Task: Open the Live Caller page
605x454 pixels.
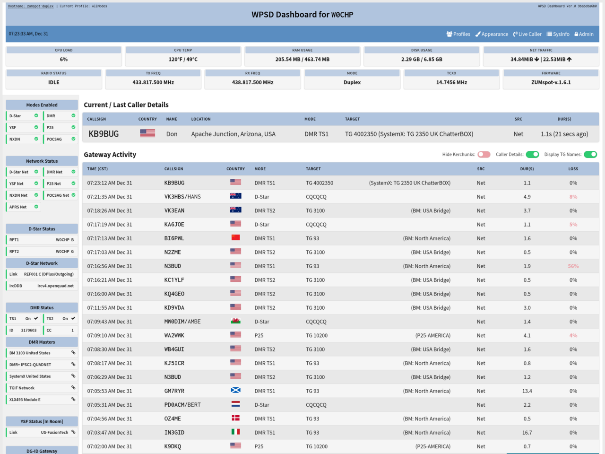Action: point(527,34)
